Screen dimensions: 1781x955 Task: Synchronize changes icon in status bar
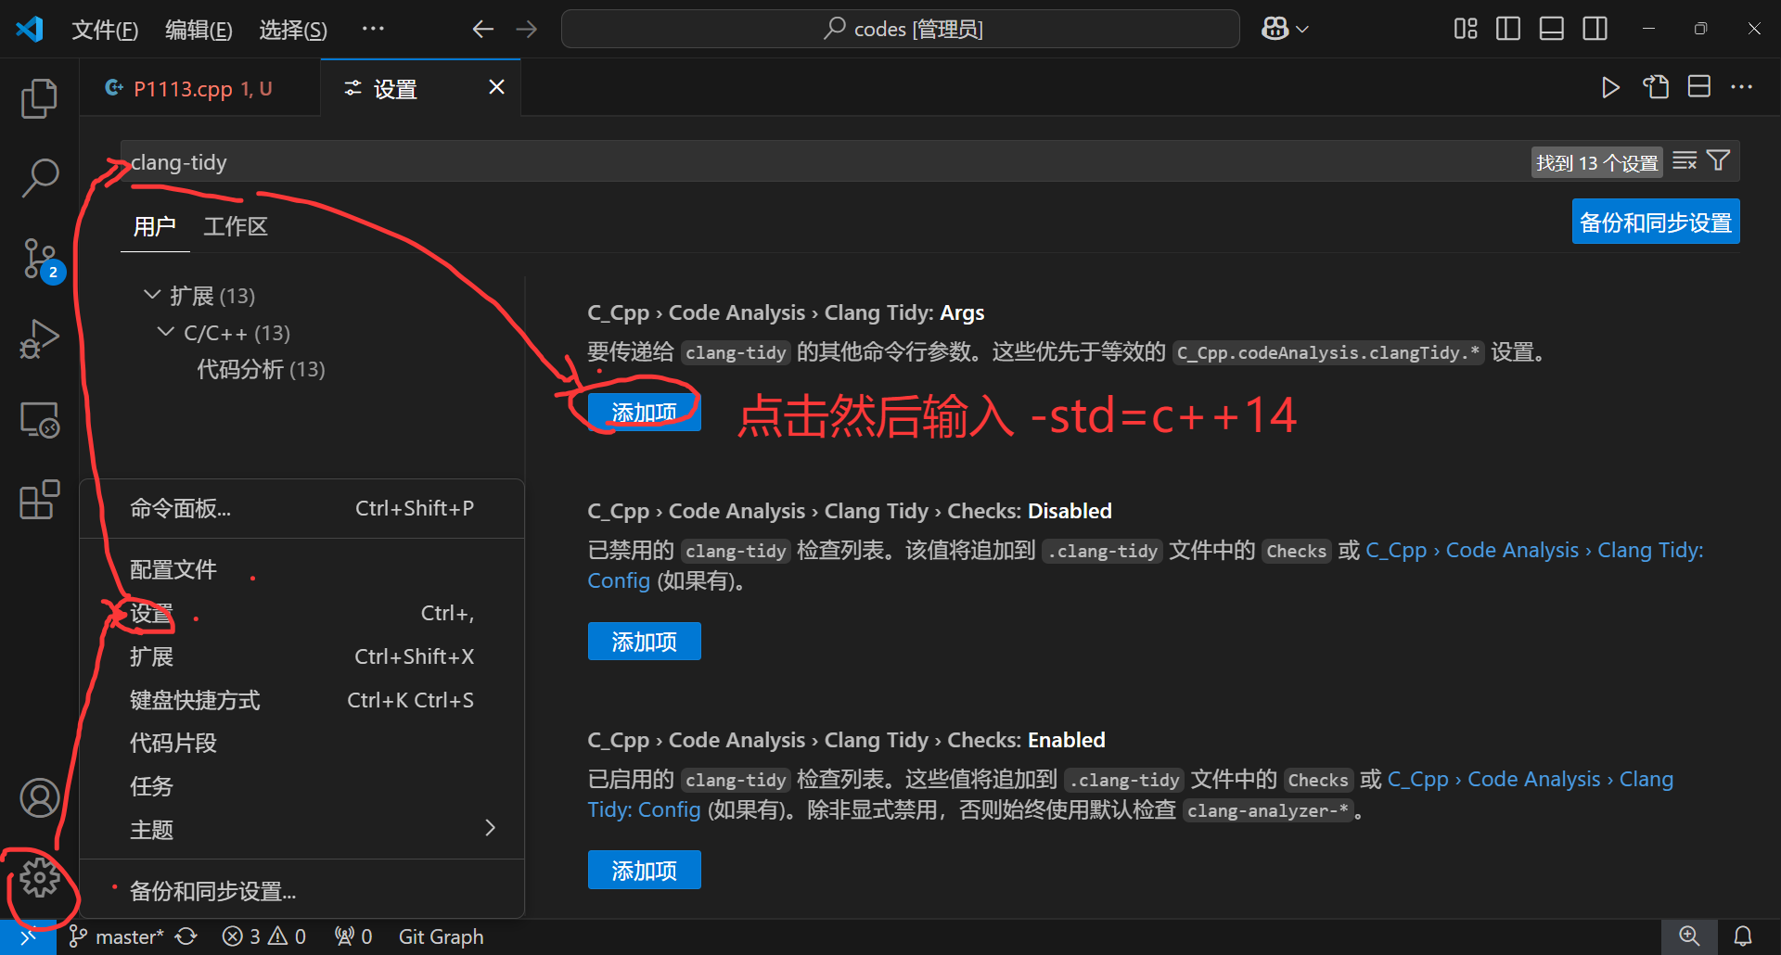tap(186, 936)
